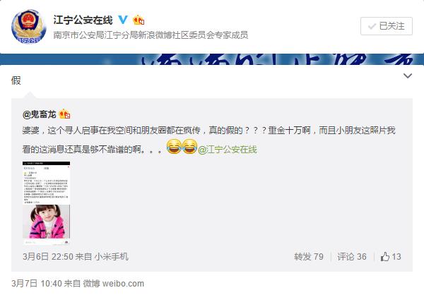
Task: Click the first laughing-crying emoji
Action: (174, 146)
